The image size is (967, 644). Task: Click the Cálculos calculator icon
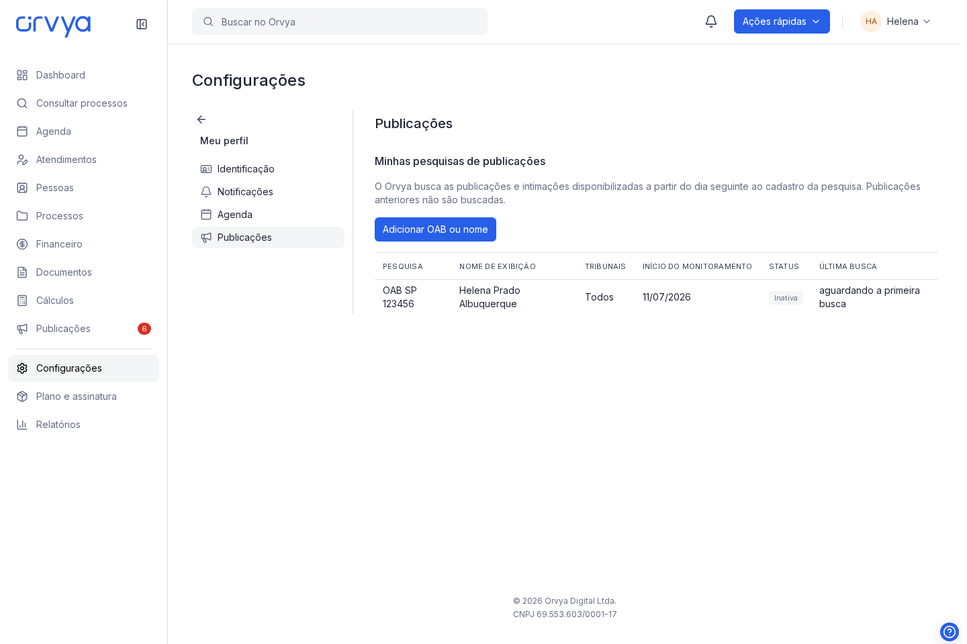click(22, 301)
